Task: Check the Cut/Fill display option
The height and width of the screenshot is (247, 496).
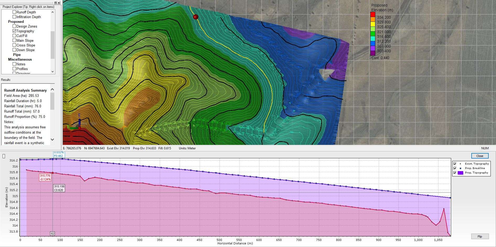Action: coord(14,36)
